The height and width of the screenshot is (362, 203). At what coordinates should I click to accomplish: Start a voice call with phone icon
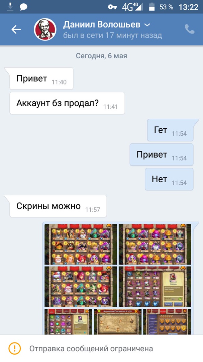(x=190, y=29)
